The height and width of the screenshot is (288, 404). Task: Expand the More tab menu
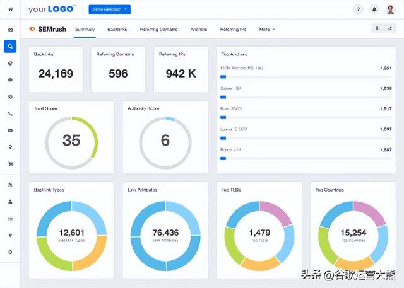267,30
